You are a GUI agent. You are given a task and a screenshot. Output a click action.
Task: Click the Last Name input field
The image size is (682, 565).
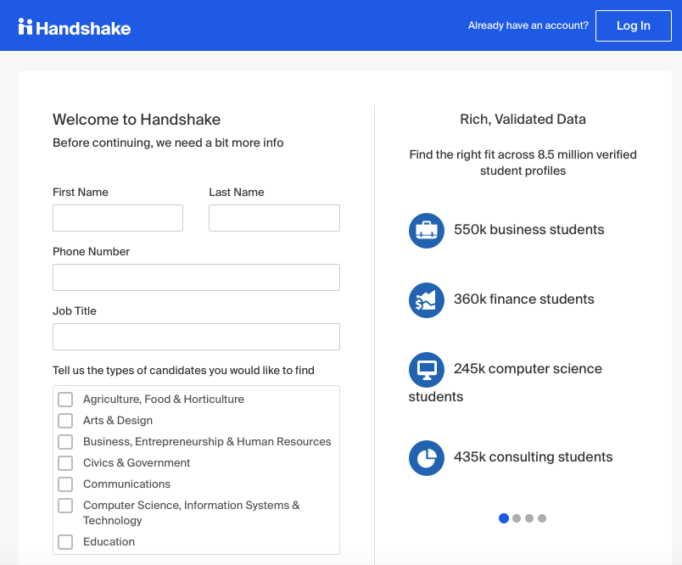(x=273, y=218)
